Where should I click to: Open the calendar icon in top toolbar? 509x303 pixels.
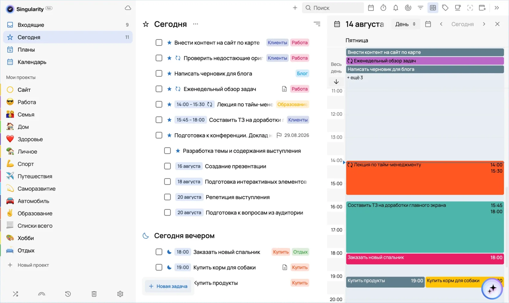point(371,8)
